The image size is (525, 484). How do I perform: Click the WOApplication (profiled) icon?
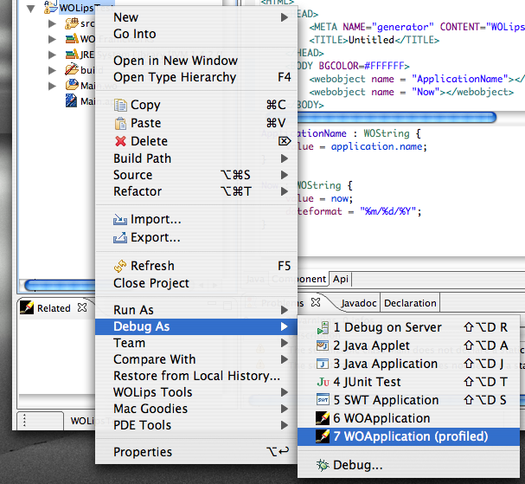(323, 436)
